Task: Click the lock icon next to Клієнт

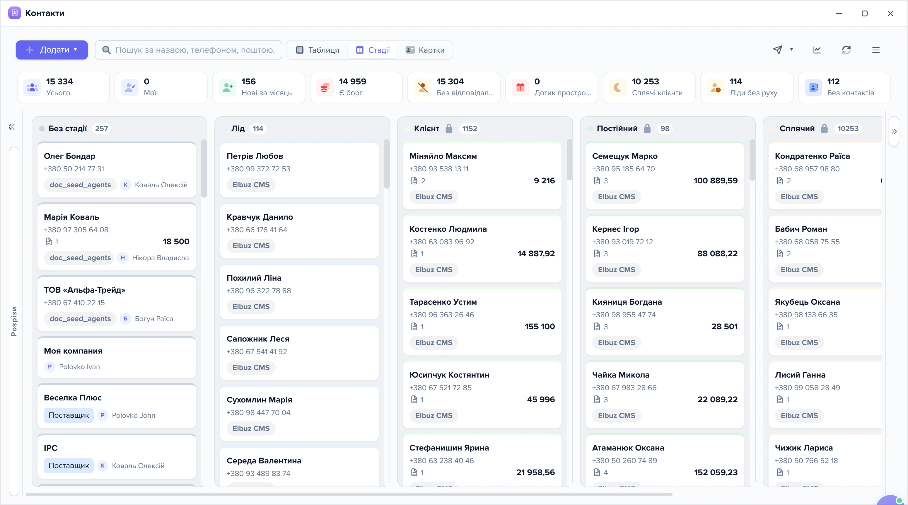Action: 449,128
